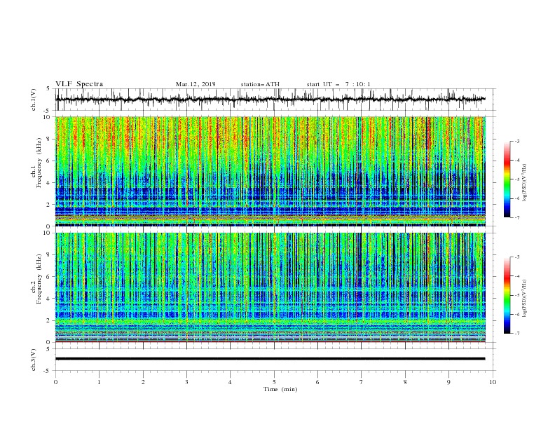This screenshot has height=429, width=555.
Task: Click the "start UT = 7 :10: 1" text
Action: pyautogui.click(x=338, y=84)
